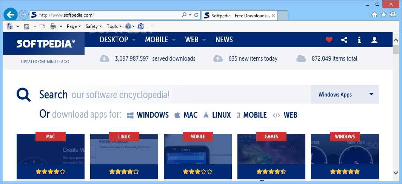Viewport: 402px width, 184px height.
Task: Click the Home icon in the command bar
Action: (10, 26)
